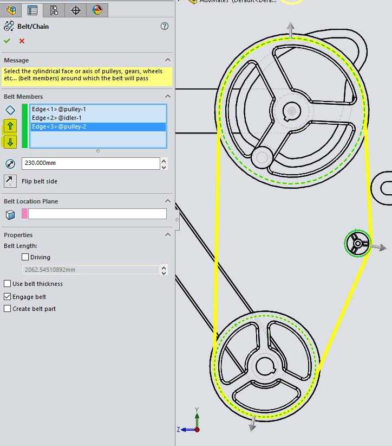
Task: Open the DisplayManager color ball tab
Action: [x=97, y=10]
